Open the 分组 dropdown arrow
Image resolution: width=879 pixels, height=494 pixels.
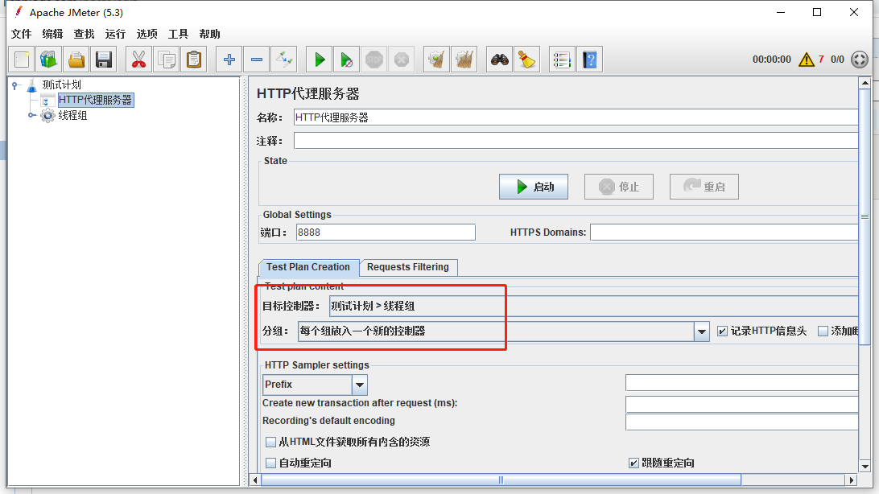(701, 331)
